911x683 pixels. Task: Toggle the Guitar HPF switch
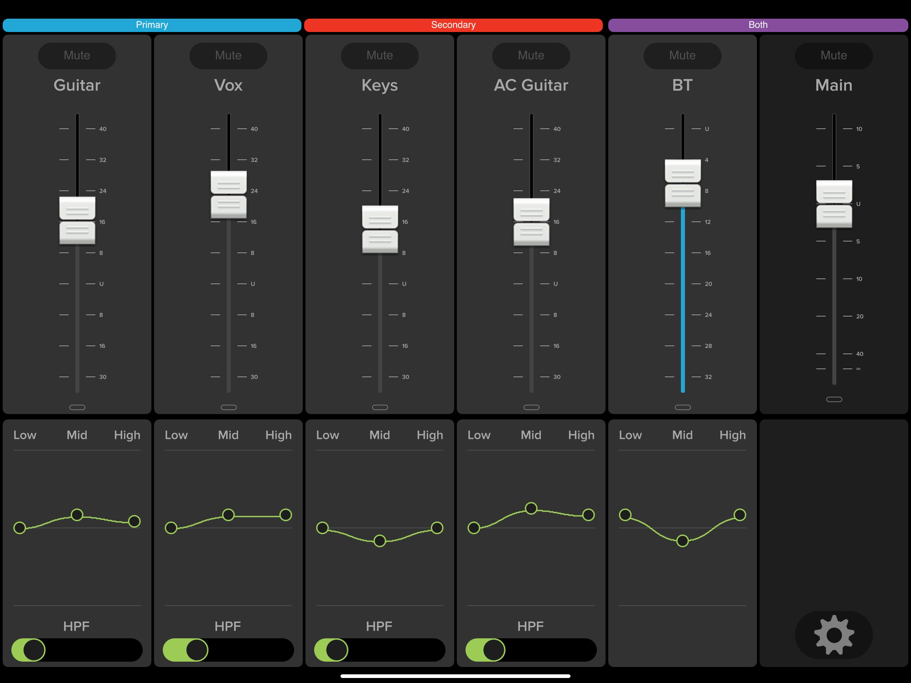[77, 650]
